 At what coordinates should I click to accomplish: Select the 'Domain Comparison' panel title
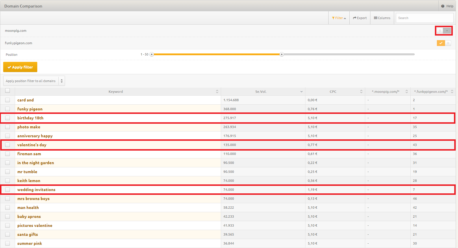click(23, 6)
